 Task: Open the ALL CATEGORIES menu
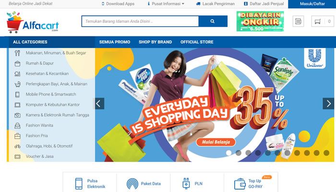(30, 42)
